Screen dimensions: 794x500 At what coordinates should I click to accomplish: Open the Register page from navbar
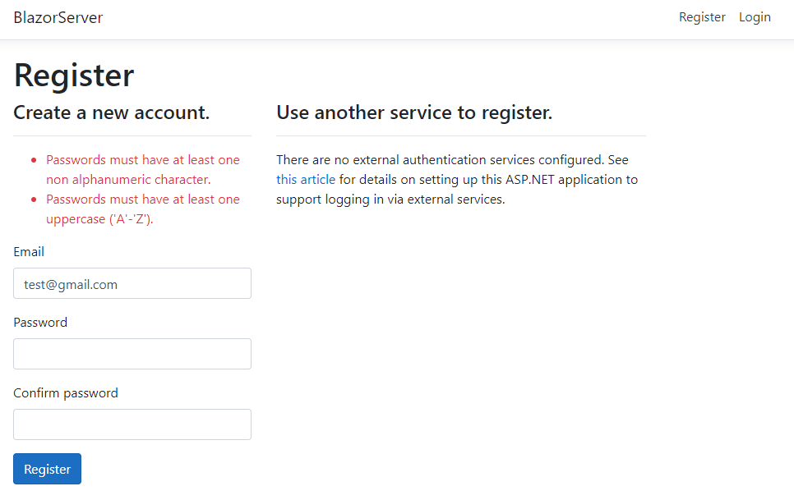tap(702, 17)
